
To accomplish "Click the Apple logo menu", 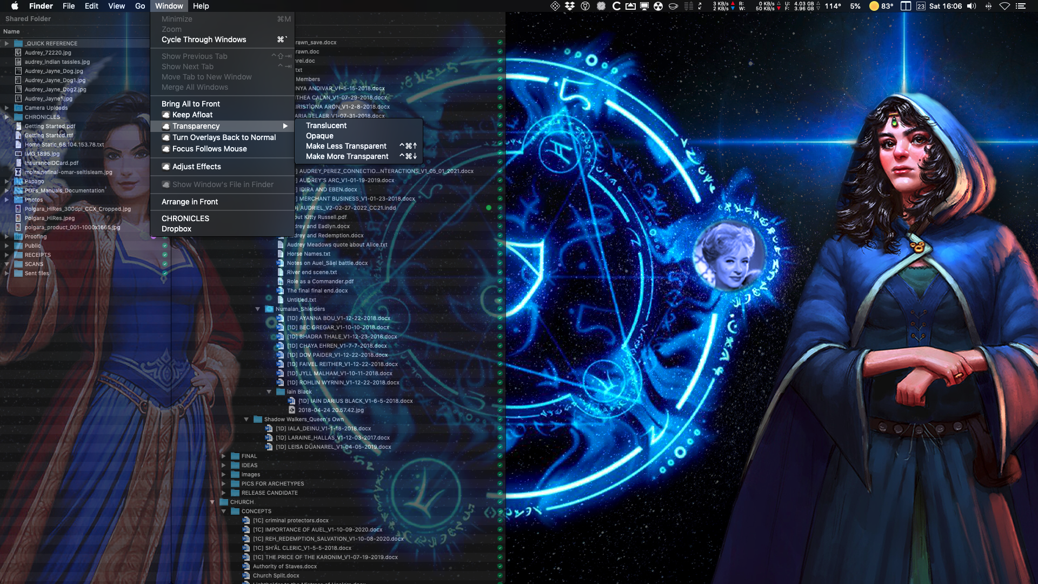I will click(x=15, y=6).
